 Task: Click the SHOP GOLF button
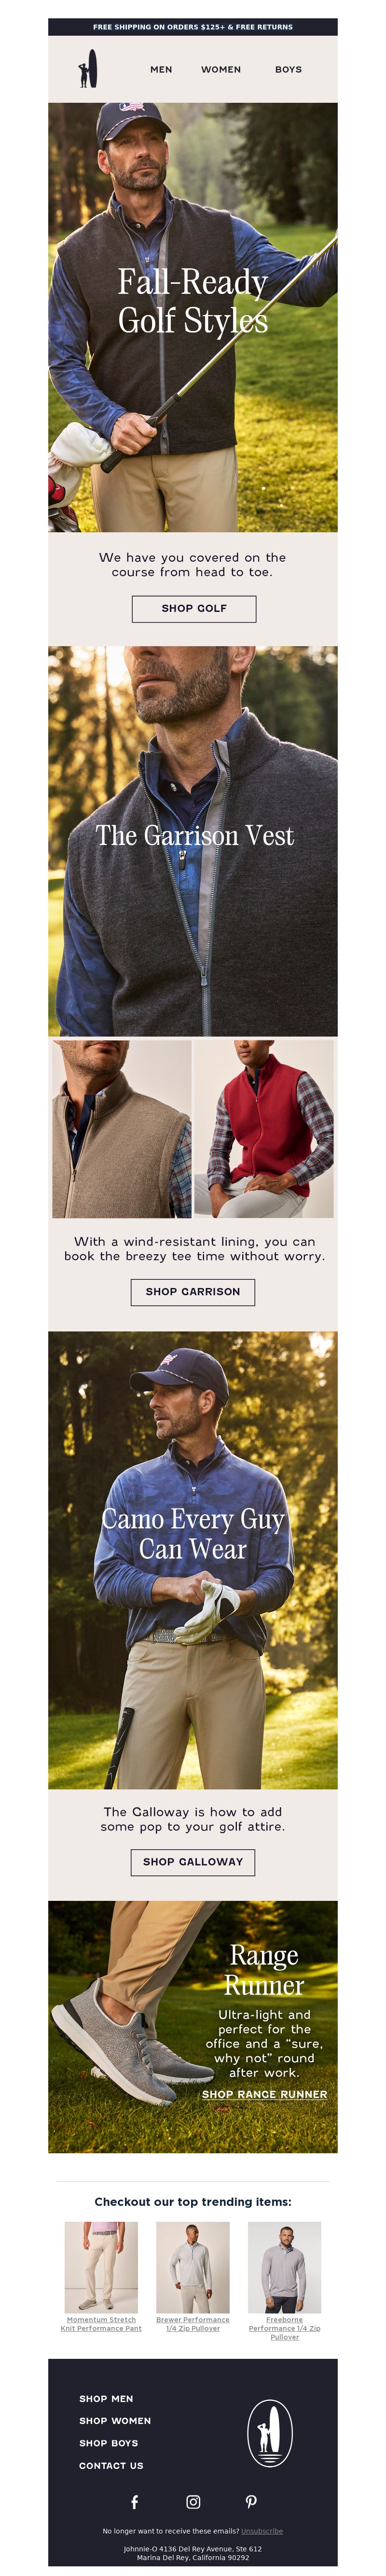tap(194, 608)
